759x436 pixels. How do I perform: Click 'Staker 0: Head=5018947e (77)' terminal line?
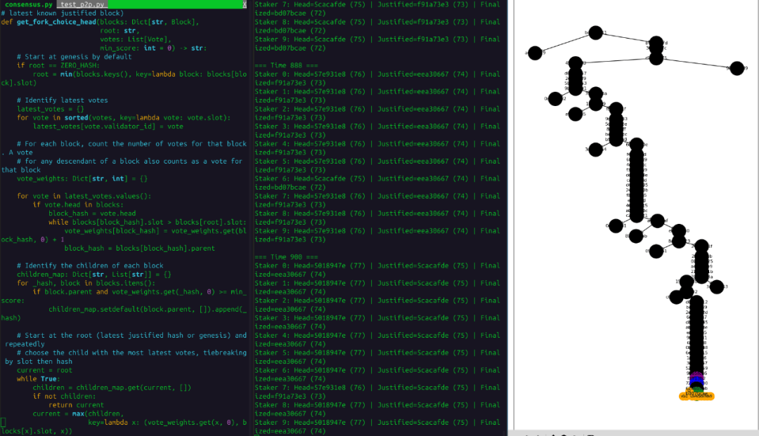(377, 265)
